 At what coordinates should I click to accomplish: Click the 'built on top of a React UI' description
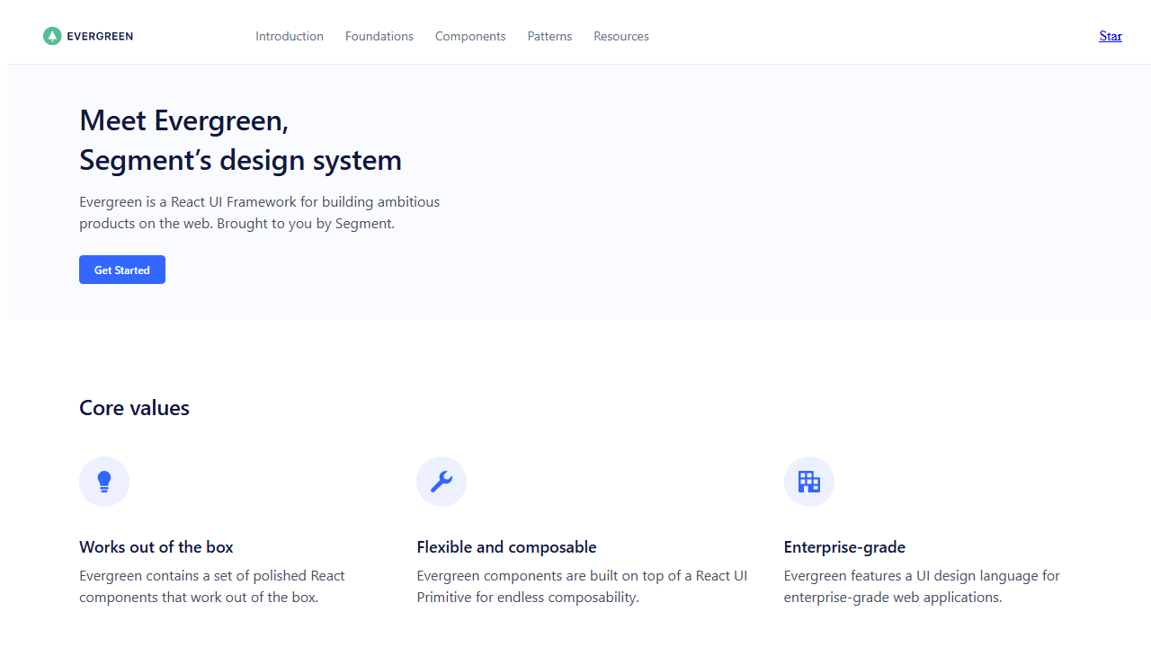[x=582, y=587]
